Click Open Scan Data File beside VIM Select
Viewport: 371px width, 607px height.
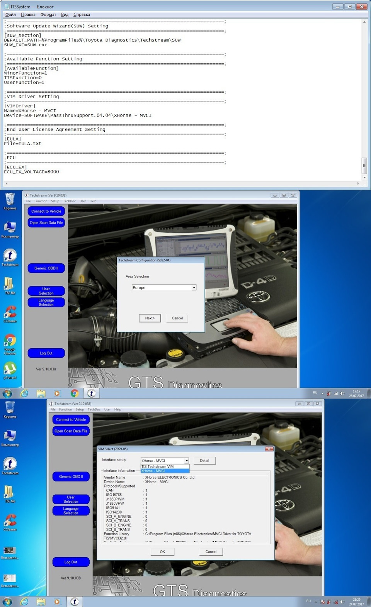tap(71, 431)
